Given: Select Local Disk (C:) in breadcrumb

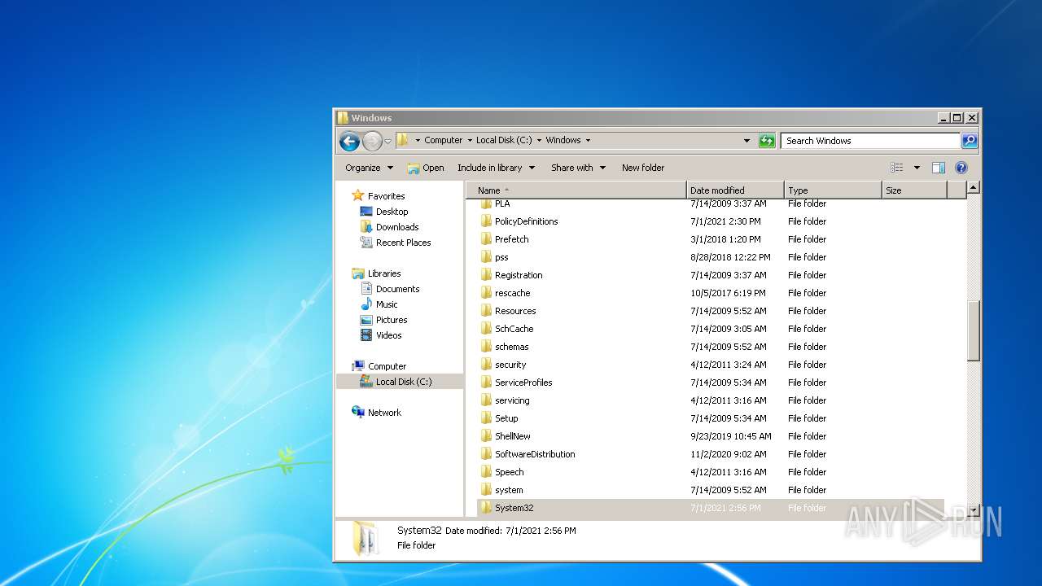Looking at the screenshot, I should [x=504, y=140].
